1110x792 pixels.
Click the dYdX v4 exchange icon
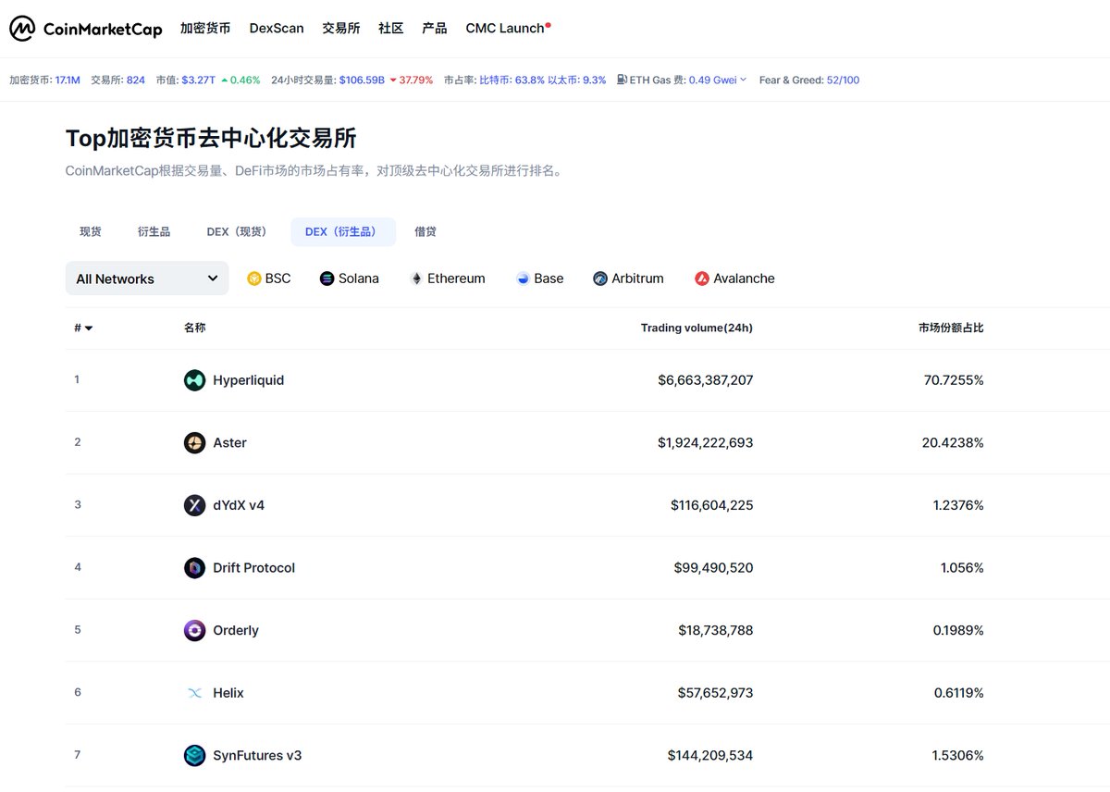point(194,505)
